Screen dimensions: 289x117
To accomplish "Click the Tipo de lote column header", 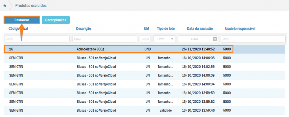I will tap(166, 28).
